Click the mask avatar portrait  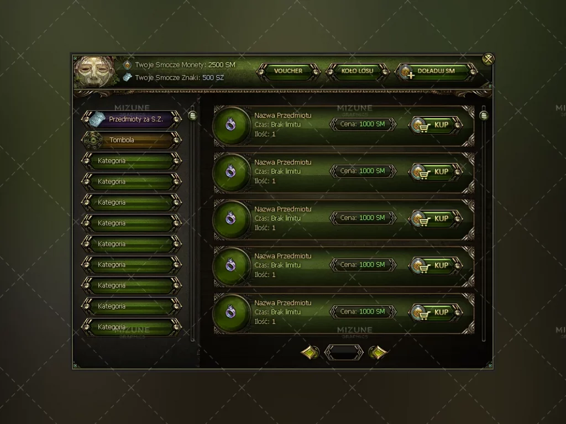pyautogui.click(x=95, y=71)
